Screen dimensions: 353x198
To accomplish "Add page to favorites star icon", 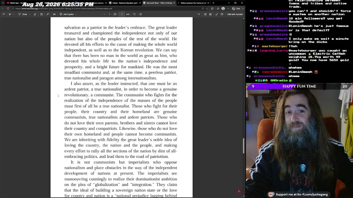I will (x=207, y=9).
